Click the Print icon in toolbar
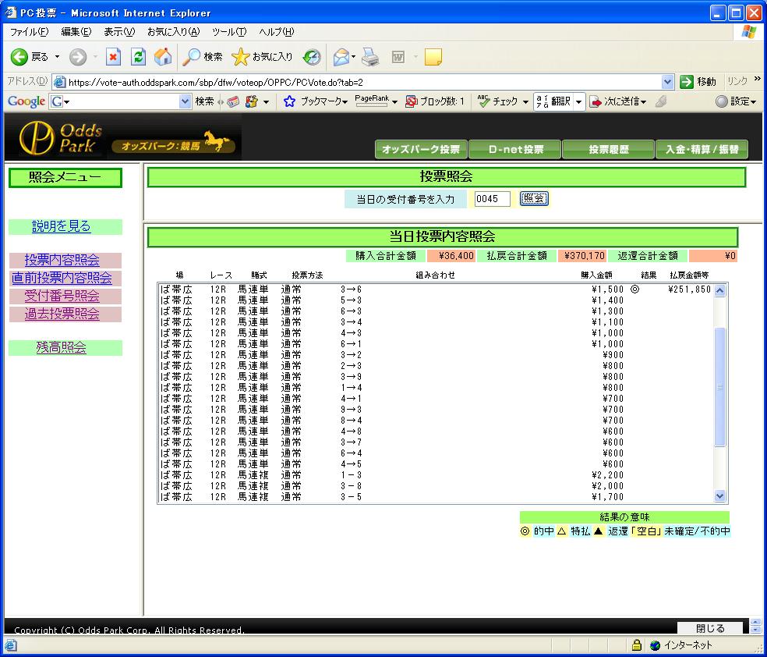The width and height of the screenshot is (767, 657). point(369,57)
